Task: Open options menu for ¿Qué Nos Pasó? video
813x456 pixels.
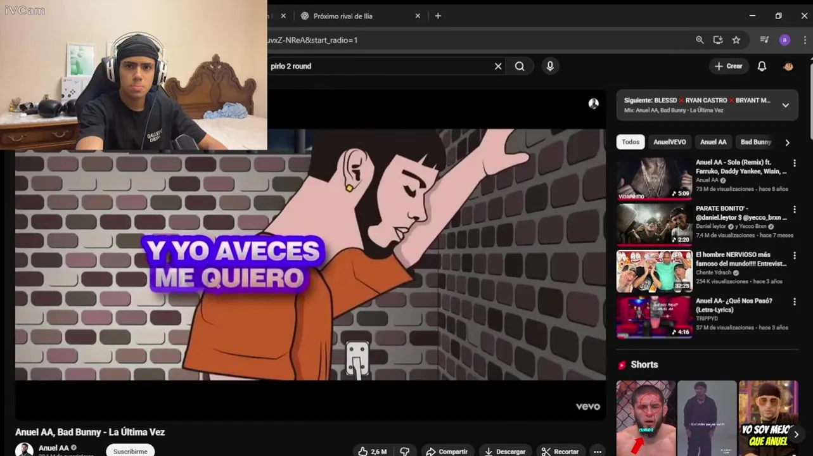Action: 794,302
